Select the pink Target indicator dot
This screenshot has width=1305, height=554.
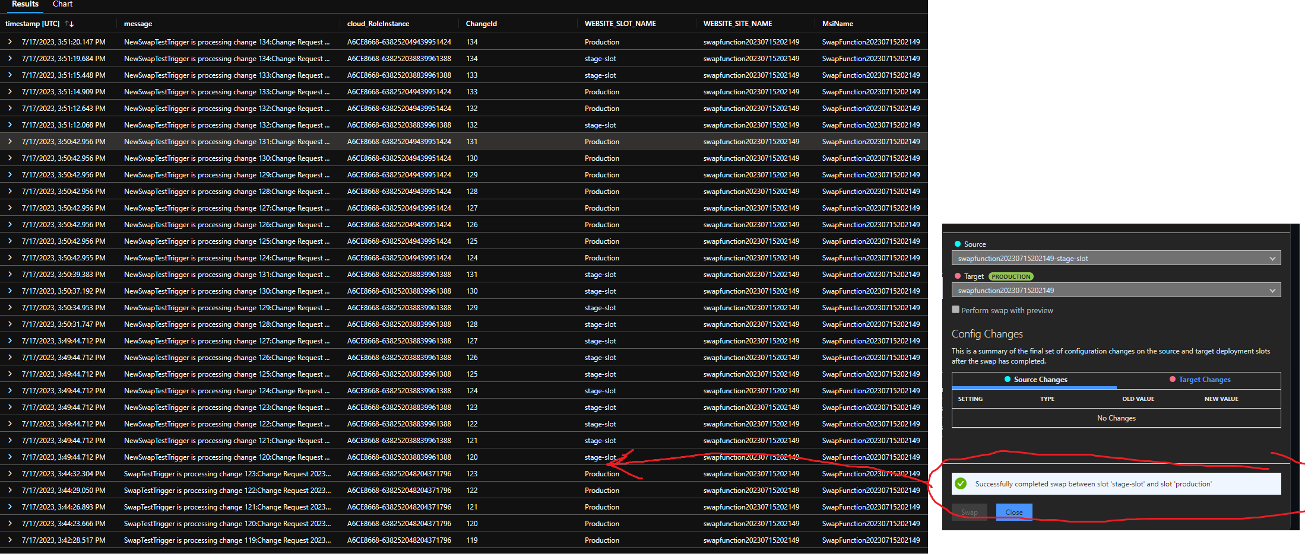tap(958, 276)
